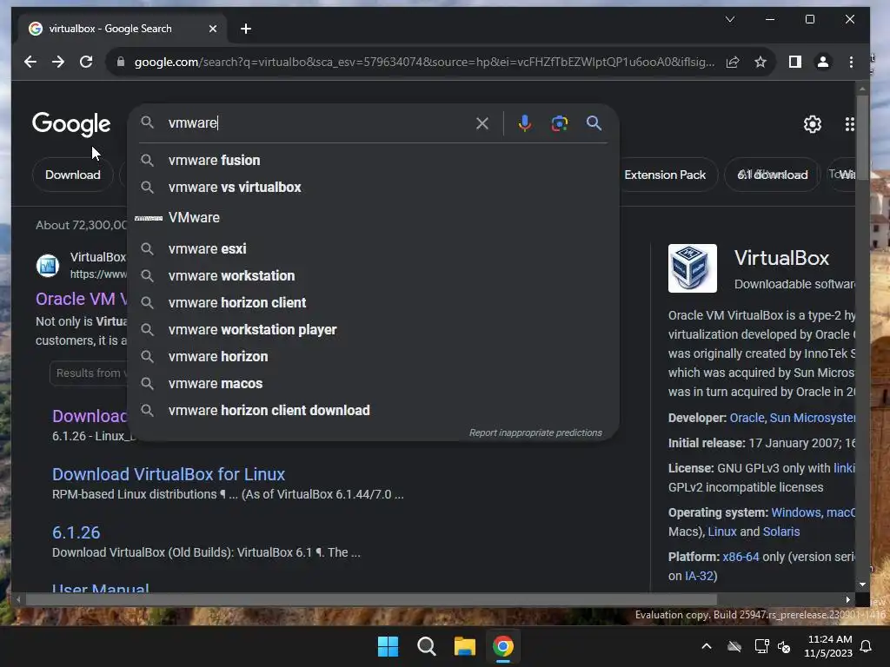This screenshot has height=667, width=890.
Task: Select the Download filter chip
Action: [x=73, y=175]
